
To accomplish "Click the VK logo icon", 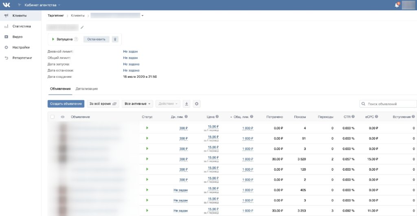I will coord(7,5).
